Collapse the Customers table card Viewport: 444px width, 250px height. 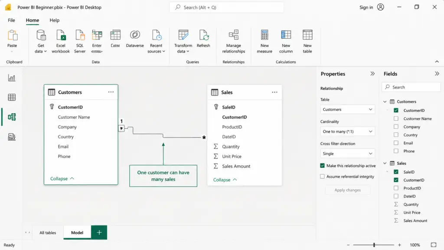tap(62, 178)
